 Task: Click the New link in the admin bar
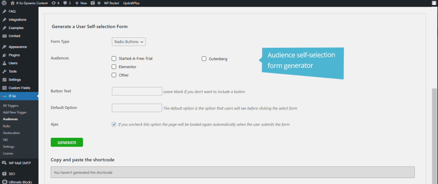83,3
